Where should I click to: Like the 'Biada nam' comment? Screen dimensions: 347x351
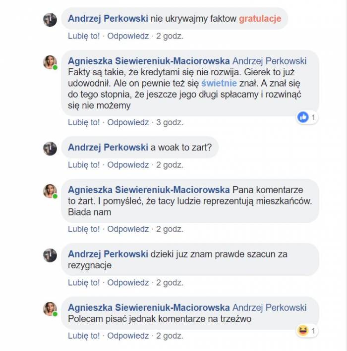tap(84, 229)
